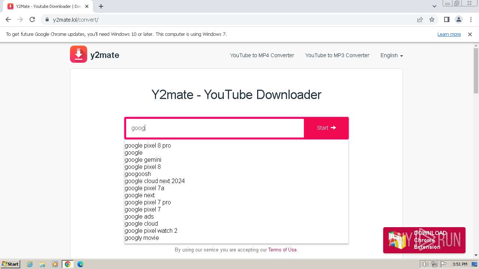Choose the 'googly movie' suggestion

click(x=142, y=238)
